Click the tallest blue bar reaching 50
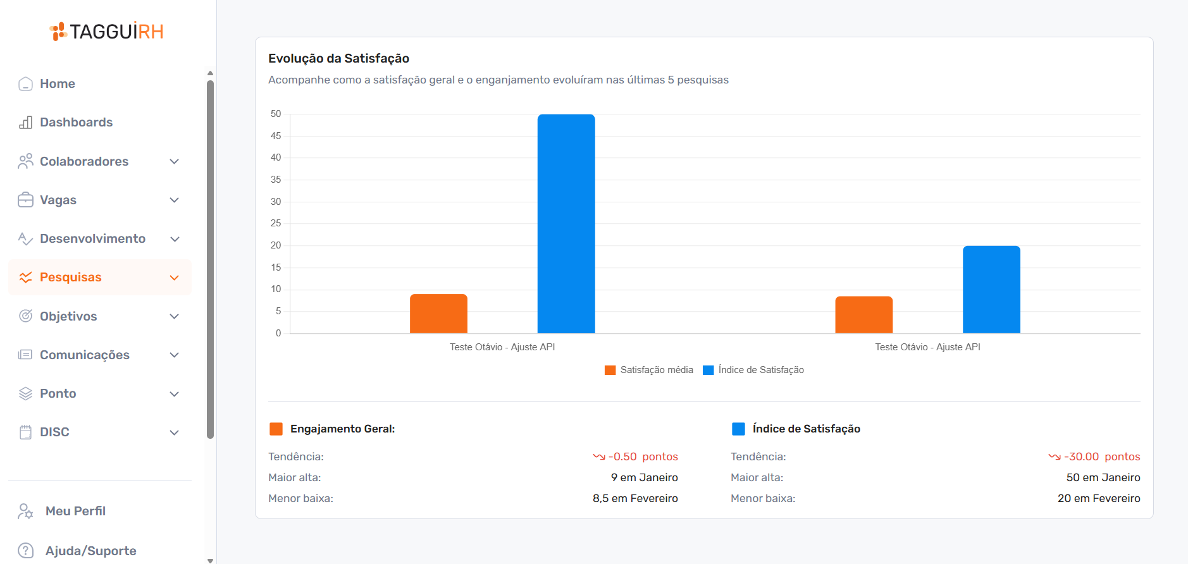1188x564 pixels. click(x=566, y=224)
